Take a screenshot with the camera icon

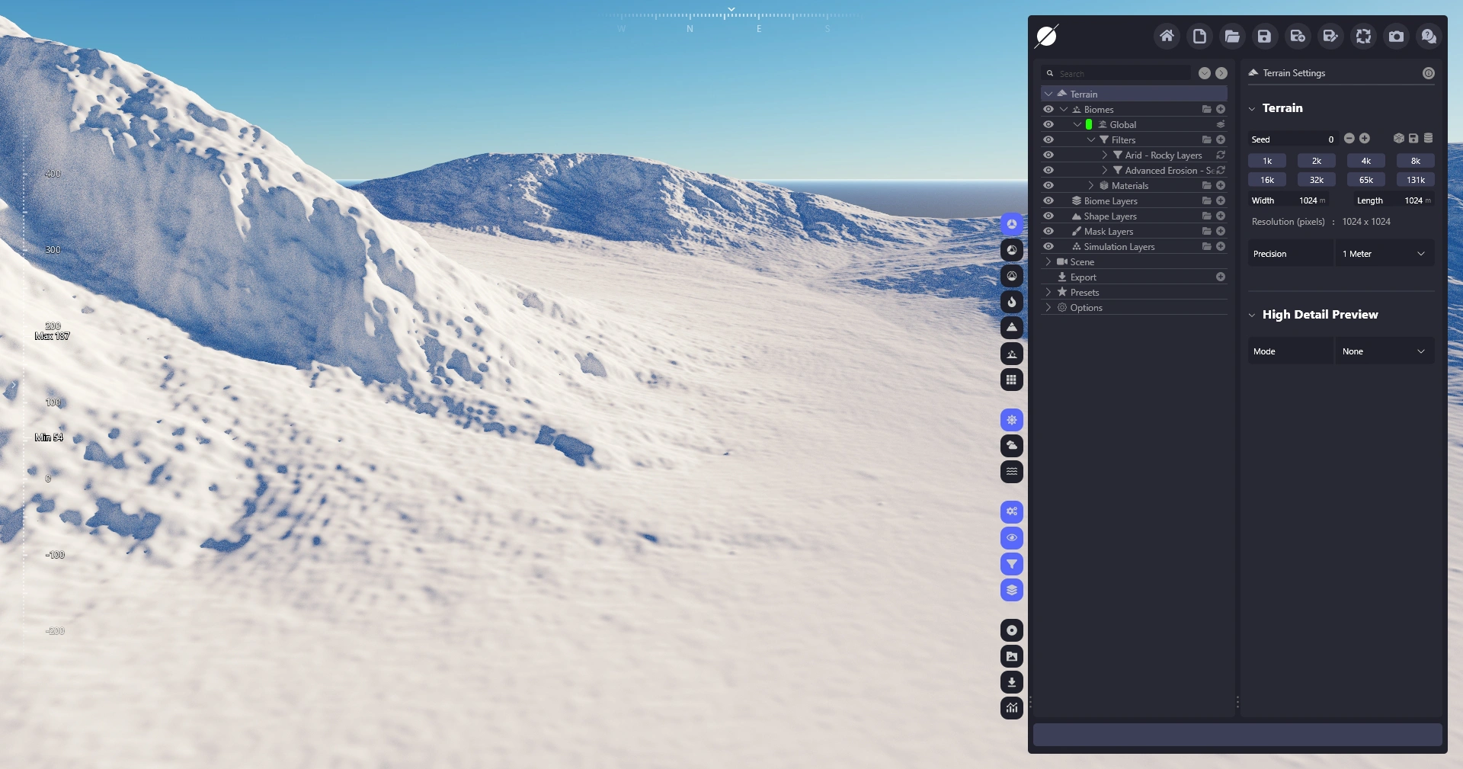pyautogui.click(x=1396, y=36)
